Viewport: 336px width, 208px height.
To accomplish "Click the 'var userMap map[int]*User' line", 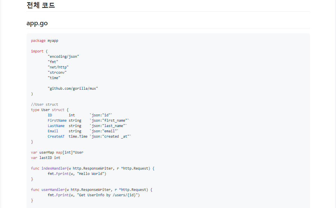I will tap(57, 152).
